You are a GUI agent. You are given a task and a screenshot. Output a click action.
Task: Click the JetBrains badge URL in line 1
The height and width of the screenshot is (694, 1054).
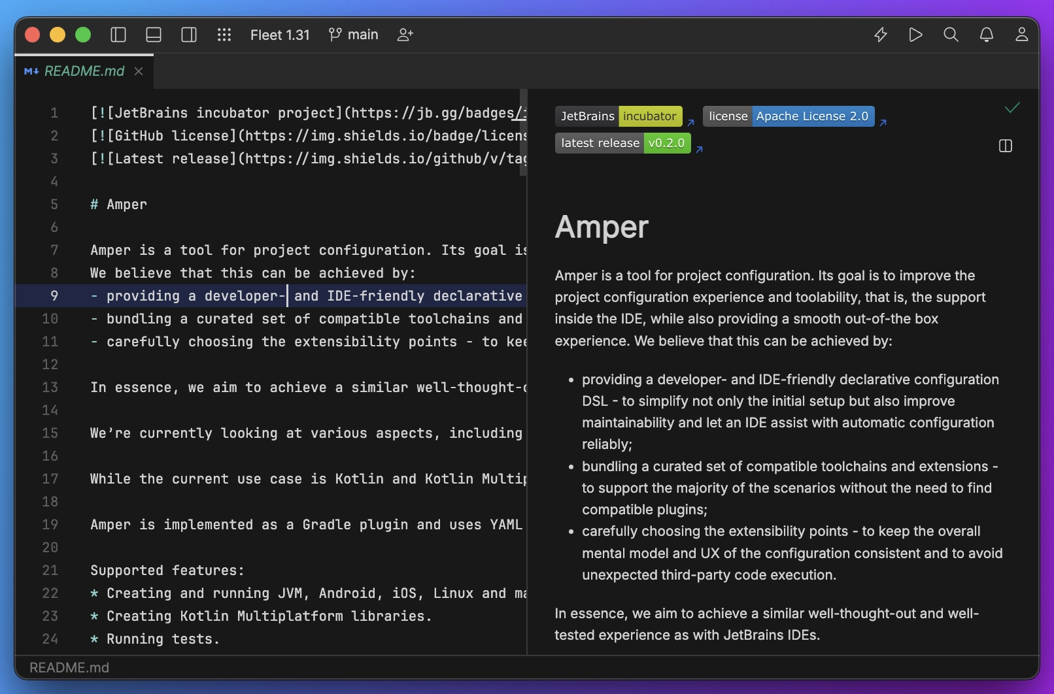pos(438,113)
